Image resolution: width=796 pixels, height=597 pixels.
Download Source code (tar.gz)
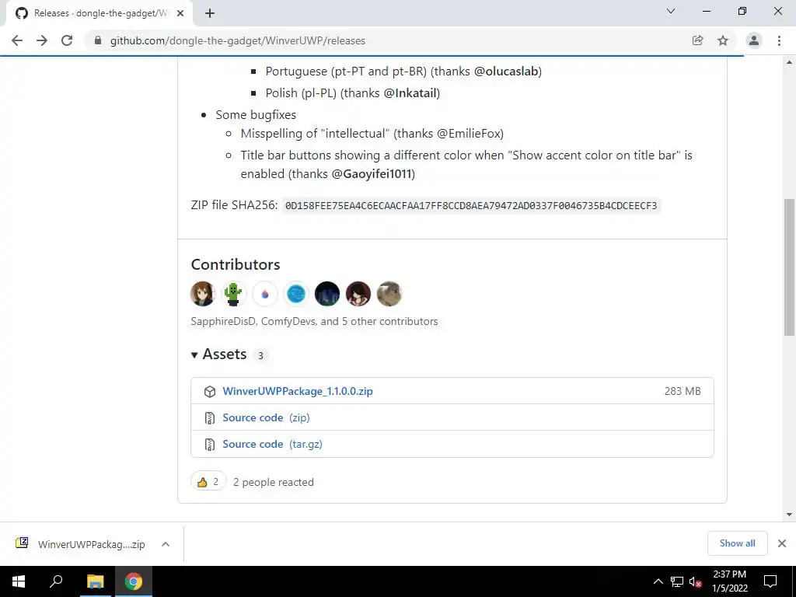coord(273,444)
